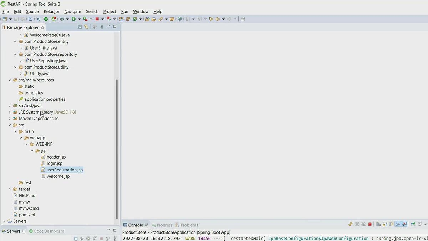428x241 pixels.
Task: Click the green Run toolbar button
Action: point(73,19)
